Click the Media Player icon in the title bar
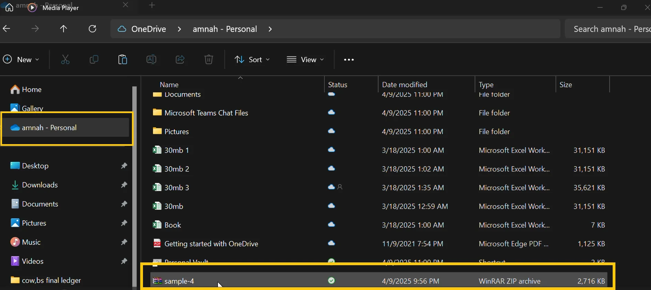This screenshot has width=651, height=290. [32, 8]
